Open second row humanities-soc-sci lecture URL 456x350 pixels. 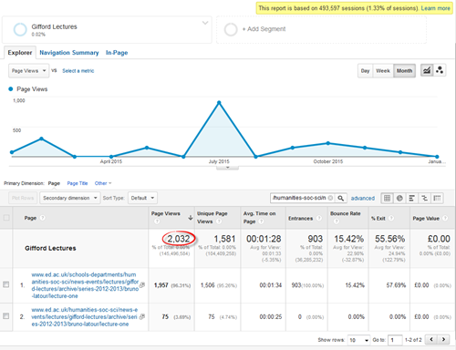coord(85,317)
